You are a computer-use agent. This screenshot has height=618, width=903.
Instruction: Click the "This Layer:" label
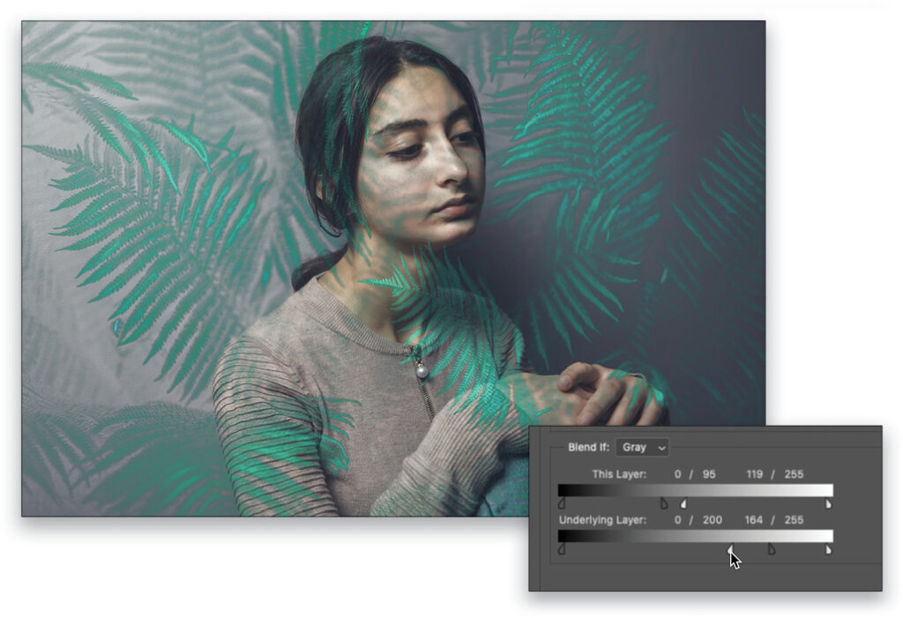pyautogui.click(x=619, y=474)
